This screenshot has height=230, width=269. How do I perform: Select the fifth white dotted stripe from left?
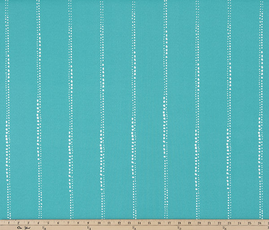(x=134, y=112)
